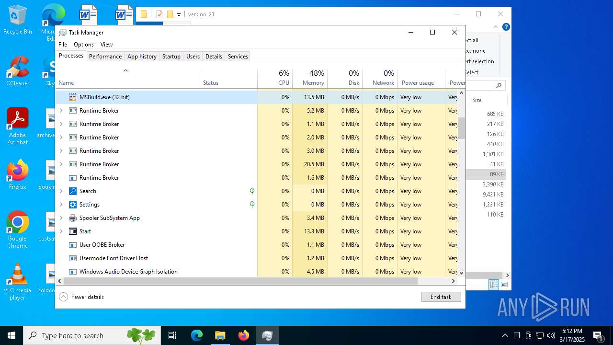The height and width of the screenshot is (345, 613).
Task: Expand the 1.1 MB Runtime Broker row
Action: coord(61,124)
